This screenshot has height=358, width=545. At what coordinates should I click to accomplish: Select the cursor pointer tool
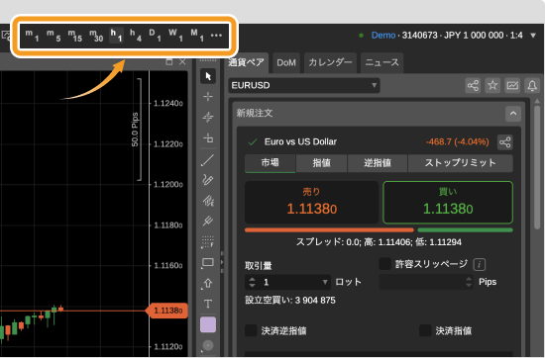pyautogui.click(x=208, y=76)
